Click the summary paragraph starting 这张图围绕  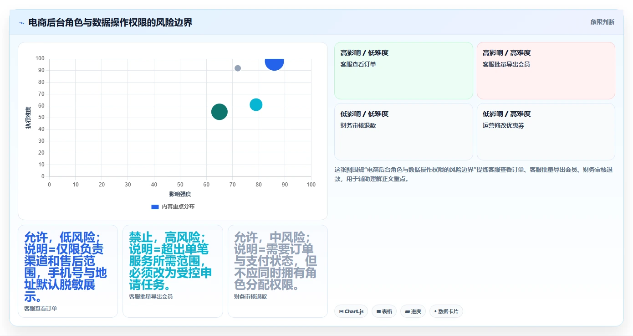(474, 174)
